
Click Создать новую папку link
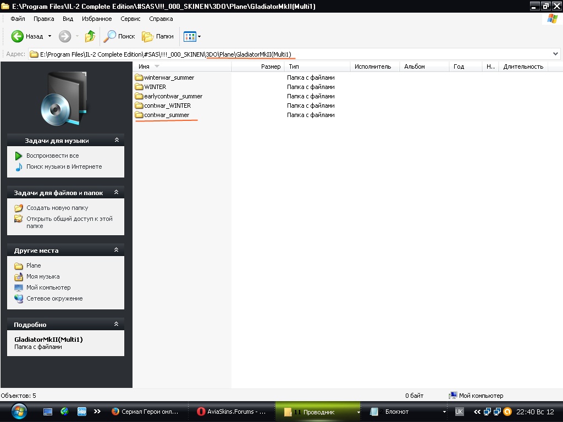57,208
